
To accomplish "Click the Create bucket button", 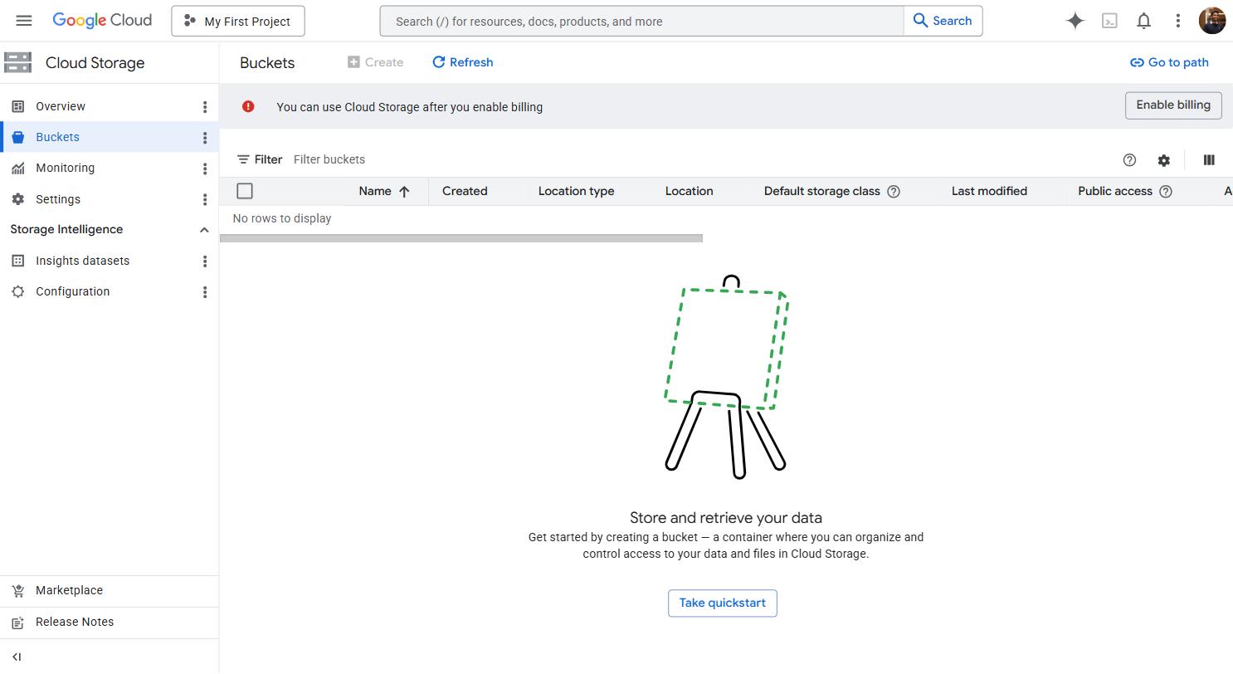I will 376,62.
